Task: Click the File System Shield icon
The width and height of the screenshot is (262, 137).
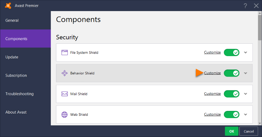Action: click(64, 53)
